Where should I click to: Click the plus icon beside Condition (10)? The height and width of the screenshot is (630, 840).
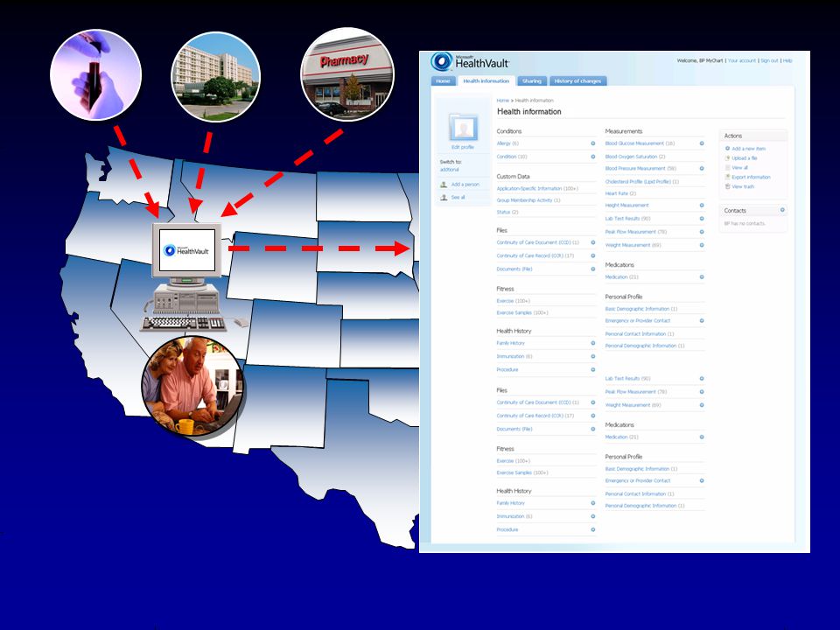(593, 157)
